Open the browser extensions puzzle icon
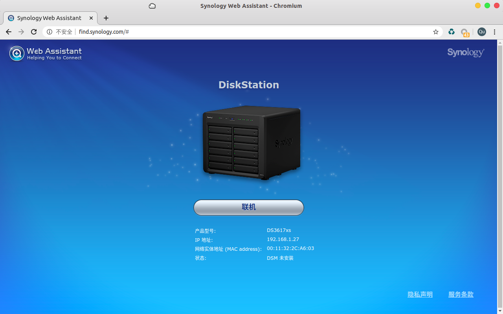The height and width of the screenshot is (314, 503). (451, 32)
